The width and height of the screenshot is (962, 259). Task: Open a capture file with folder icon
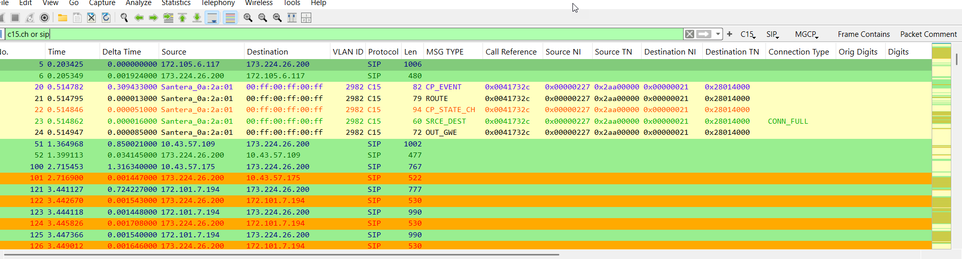tap(63, 18)
